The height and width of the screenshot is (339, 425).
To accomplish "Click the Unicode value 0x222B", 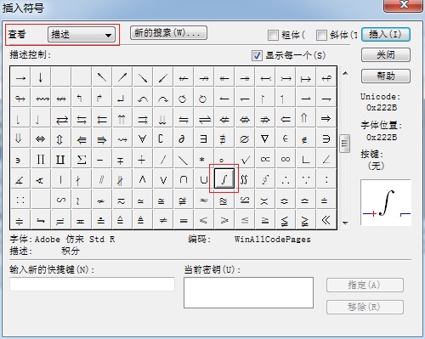I will pos(382,108).
